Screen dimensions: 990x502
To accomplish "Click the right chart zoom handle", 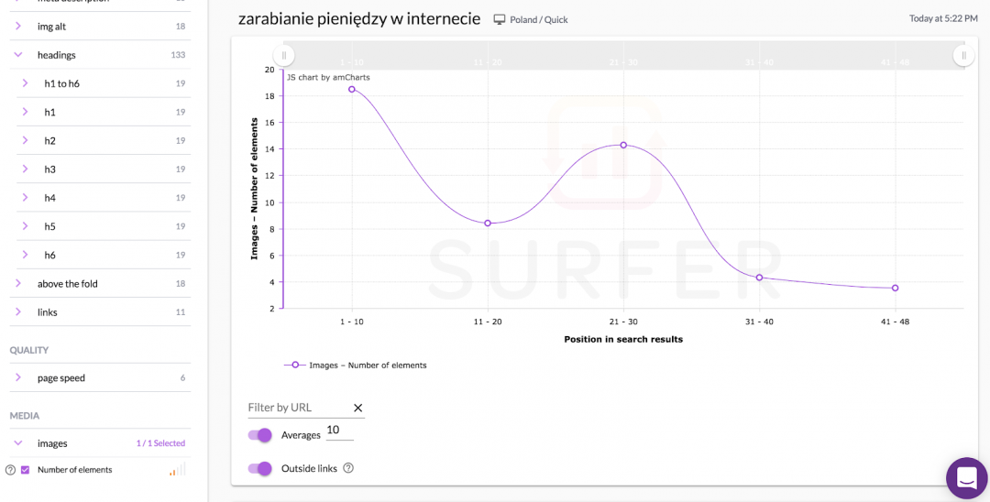I will [x=963, y=56].
